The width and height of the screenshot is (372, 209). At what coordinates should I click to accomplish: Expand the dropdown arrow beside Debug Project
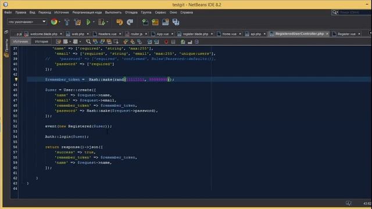coord(108,22)
